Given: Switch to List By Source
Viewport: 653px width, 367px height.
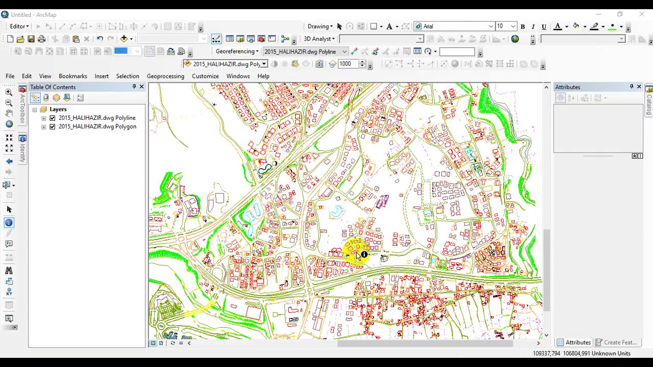Looking at the screenshot, I should (x=46, y=98).
